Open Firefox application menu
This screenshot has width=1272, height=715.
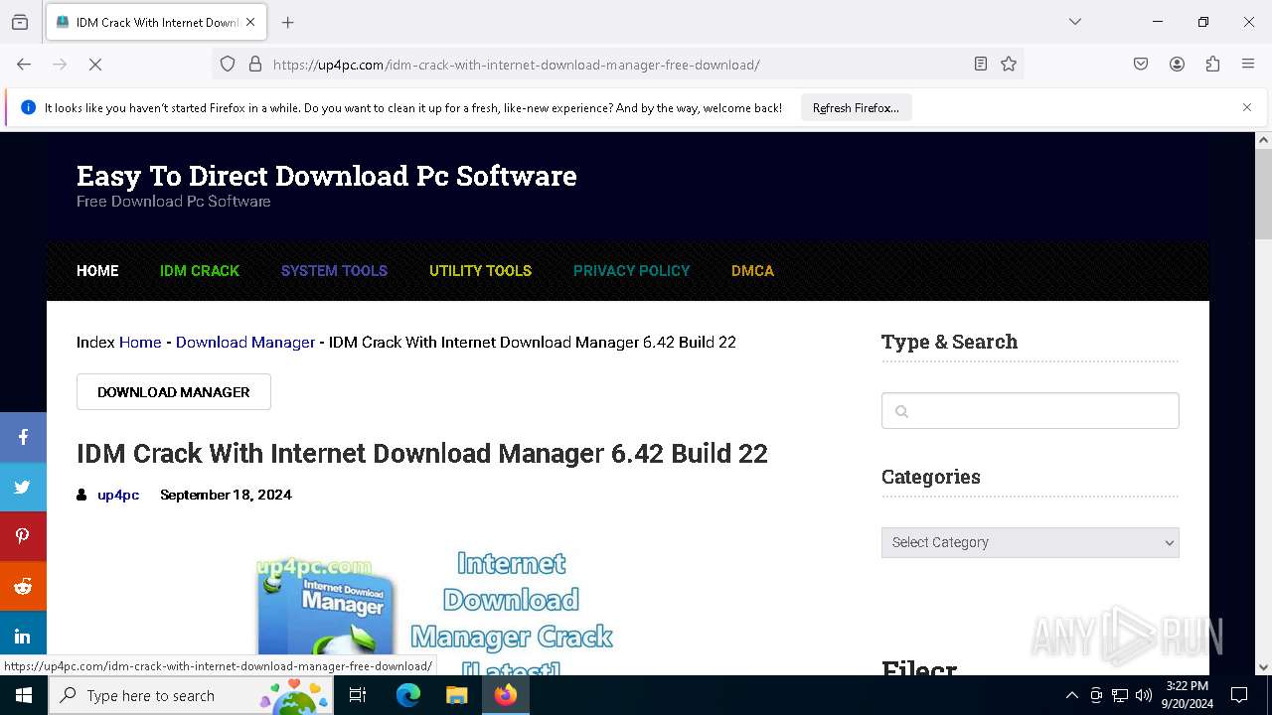pyautogui.click(x=1248, y=65)
